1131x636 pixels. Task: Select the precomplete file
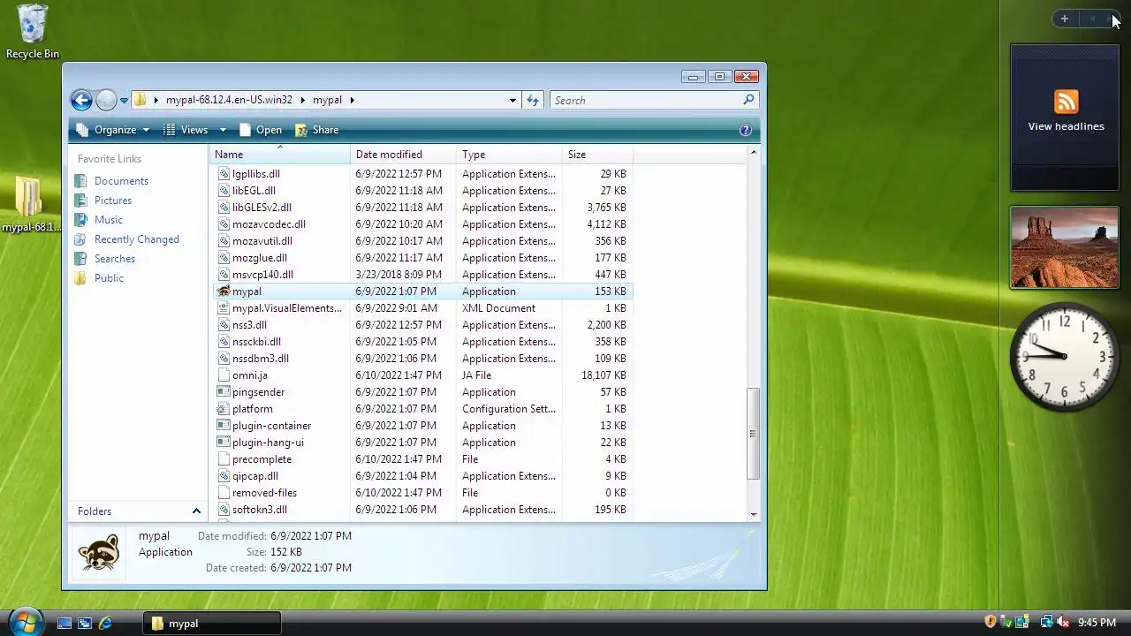[x=262, y=459]
